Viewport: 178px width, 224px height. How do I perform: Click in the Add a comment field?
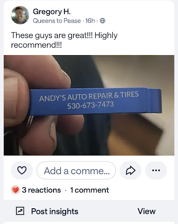coord(76,170)
